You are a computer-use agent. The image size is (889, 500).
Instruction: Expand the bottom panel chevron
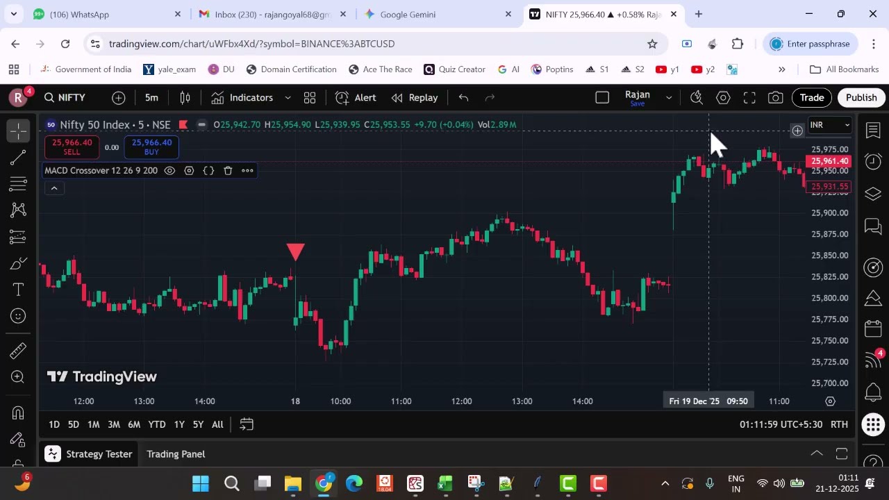point(817,454)
